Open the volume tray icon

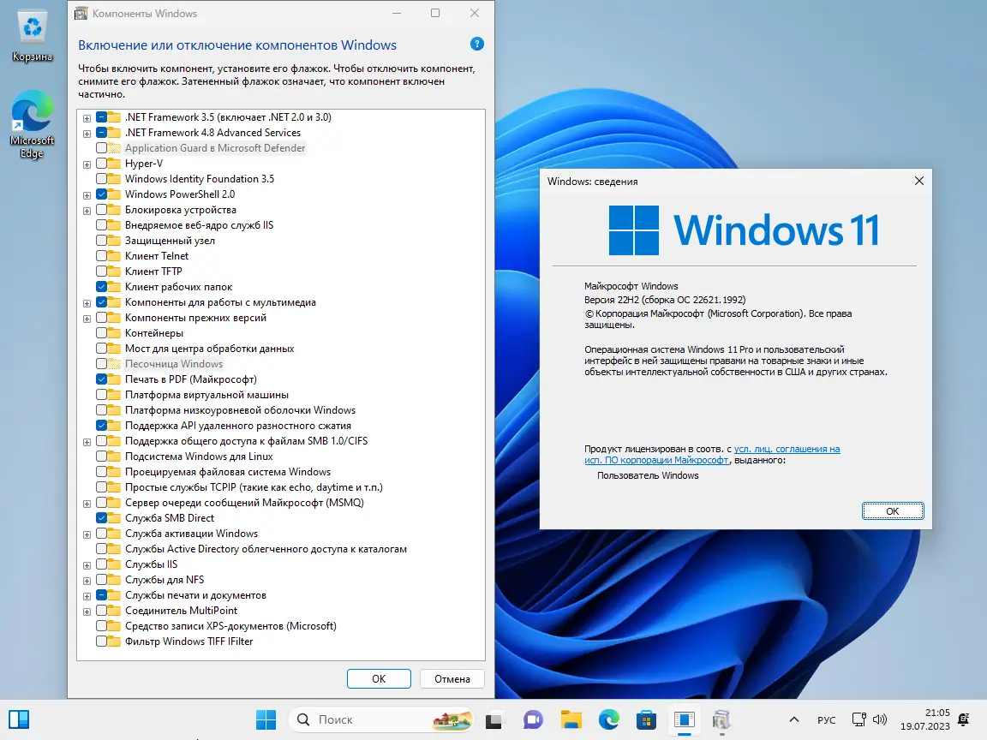pyautogui.click(x=880, y=719)
